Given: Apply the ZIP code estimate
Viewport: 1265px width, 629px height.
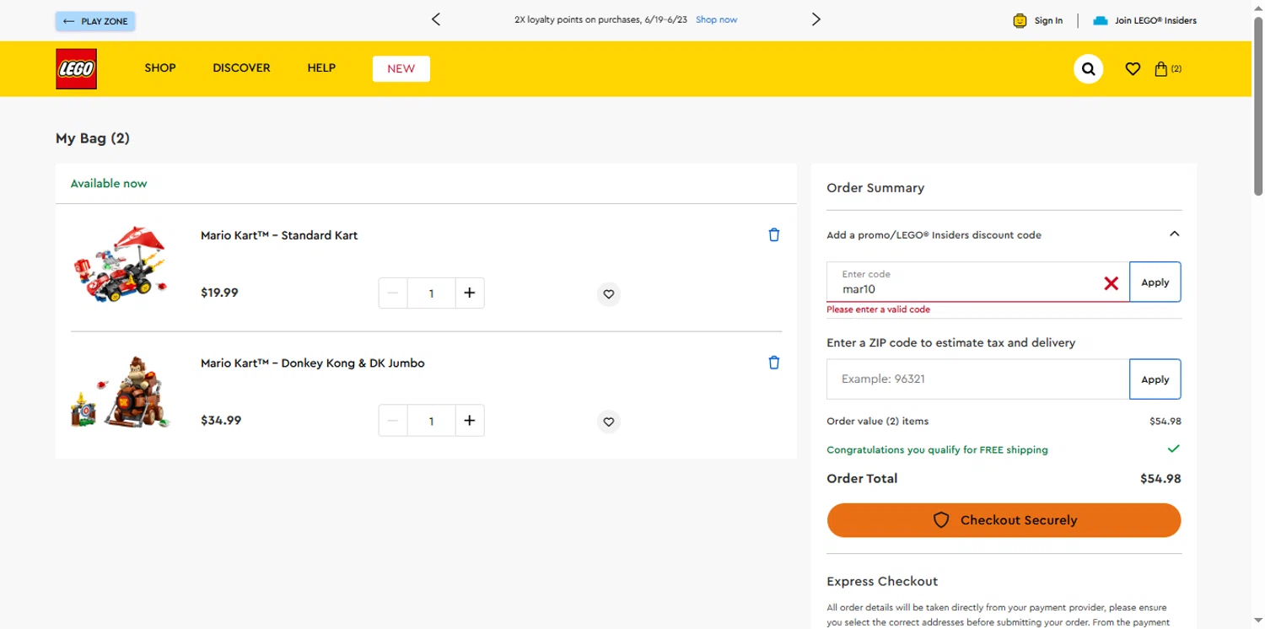Looking at the screenshot, I should click(x=1155, y=379).
